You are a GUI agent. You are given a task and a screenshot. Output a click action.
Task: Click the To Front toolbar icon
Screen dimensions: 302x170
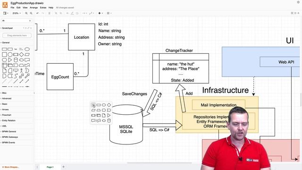(56, 13)
